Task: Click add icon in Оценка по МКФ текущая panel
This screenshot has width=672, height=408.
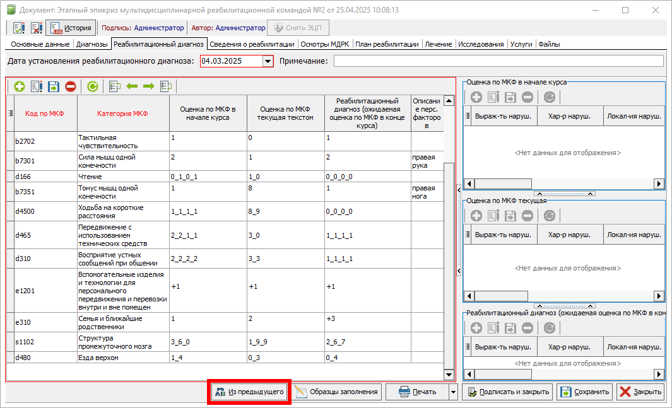Action: (x=476, y=216)
